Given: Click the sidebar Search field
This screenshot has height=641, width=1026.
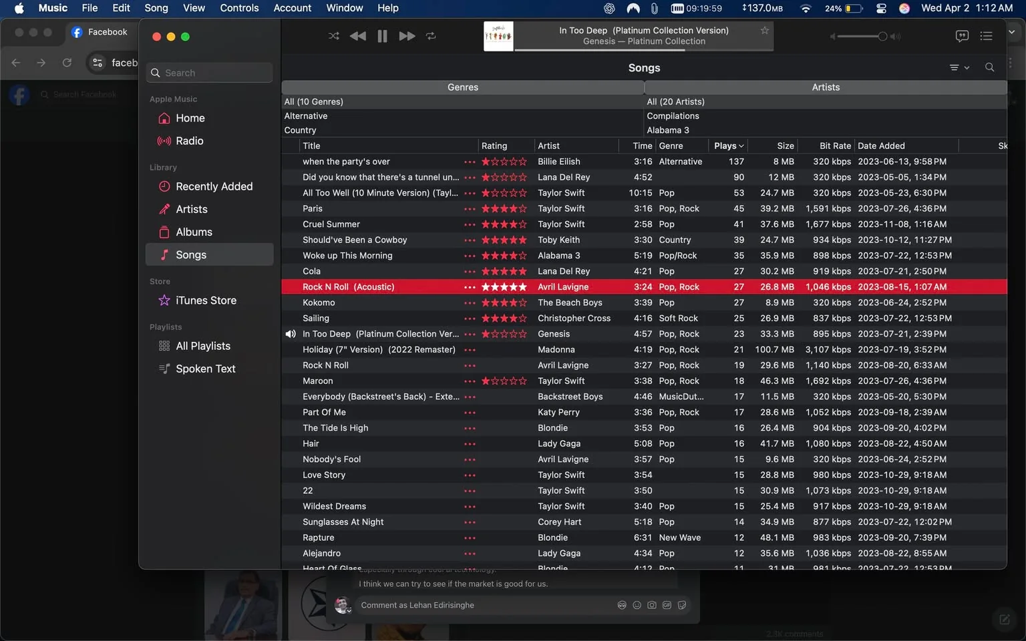Looking at the screenshot, I should point(209,73).
